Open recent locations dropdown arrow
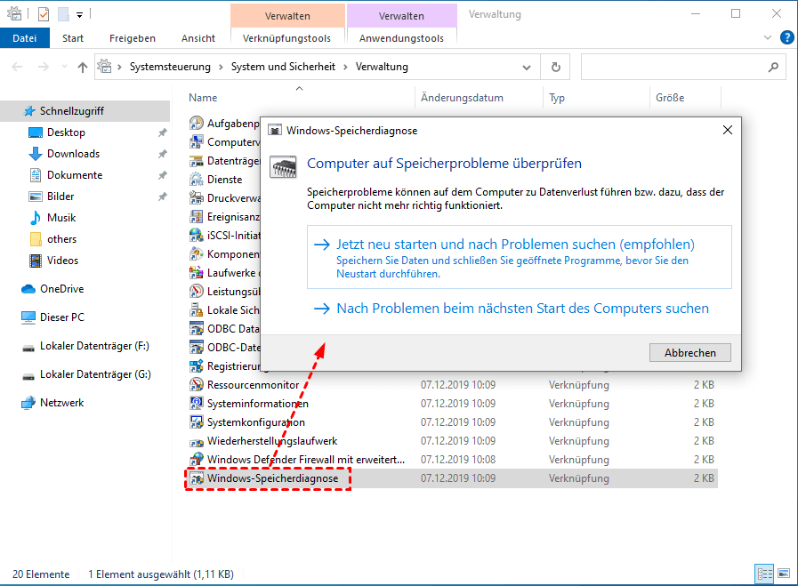 (x=64, y=67)
